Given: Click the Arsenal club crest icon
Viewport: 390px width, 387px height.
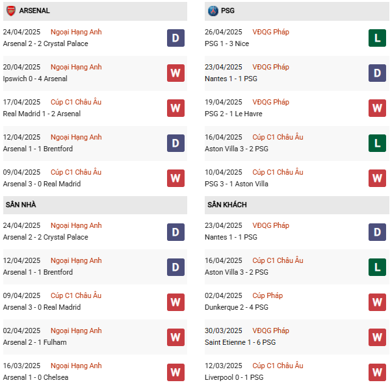Looking at the screenshot, I should coord(10,11).
